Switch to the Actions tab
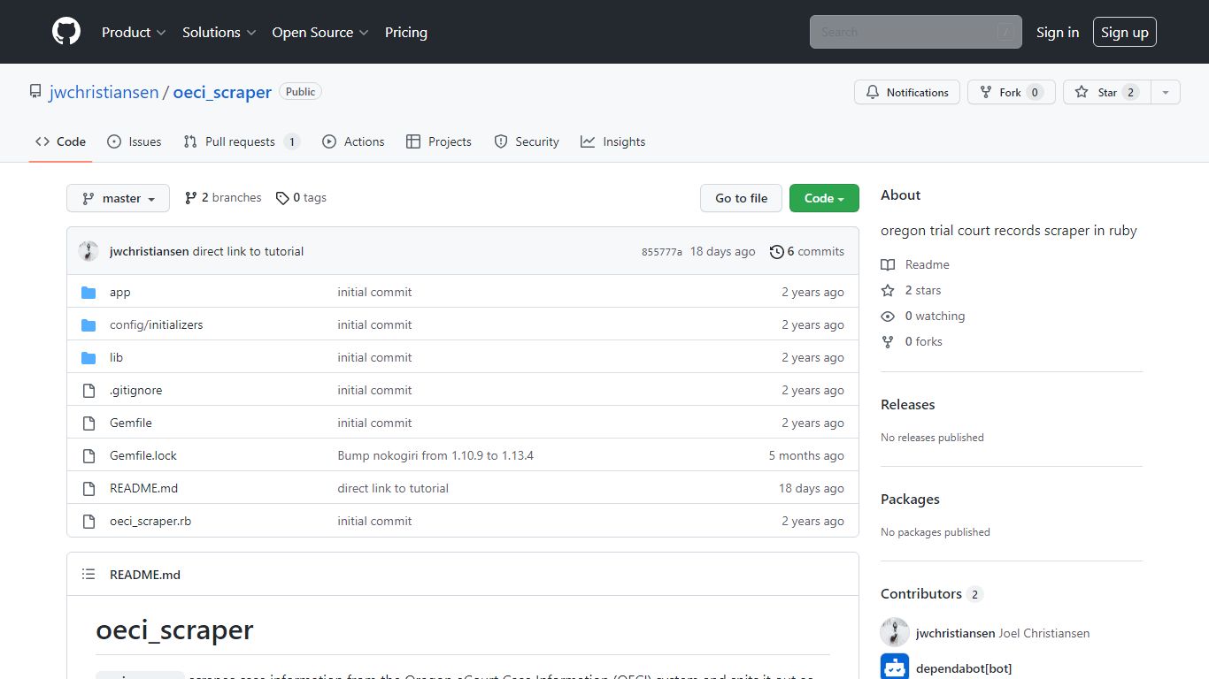The height and width of the screenshot is (679, 1209). click(x=353, y=141)
